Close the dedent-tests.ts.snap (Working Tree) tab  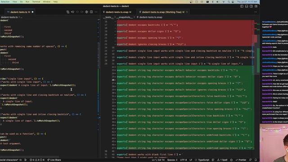click(x=187, y=12)
